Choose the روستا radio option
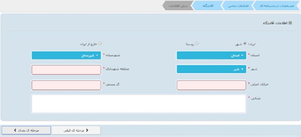Screen dimensions: 301x137 point(197,43)
